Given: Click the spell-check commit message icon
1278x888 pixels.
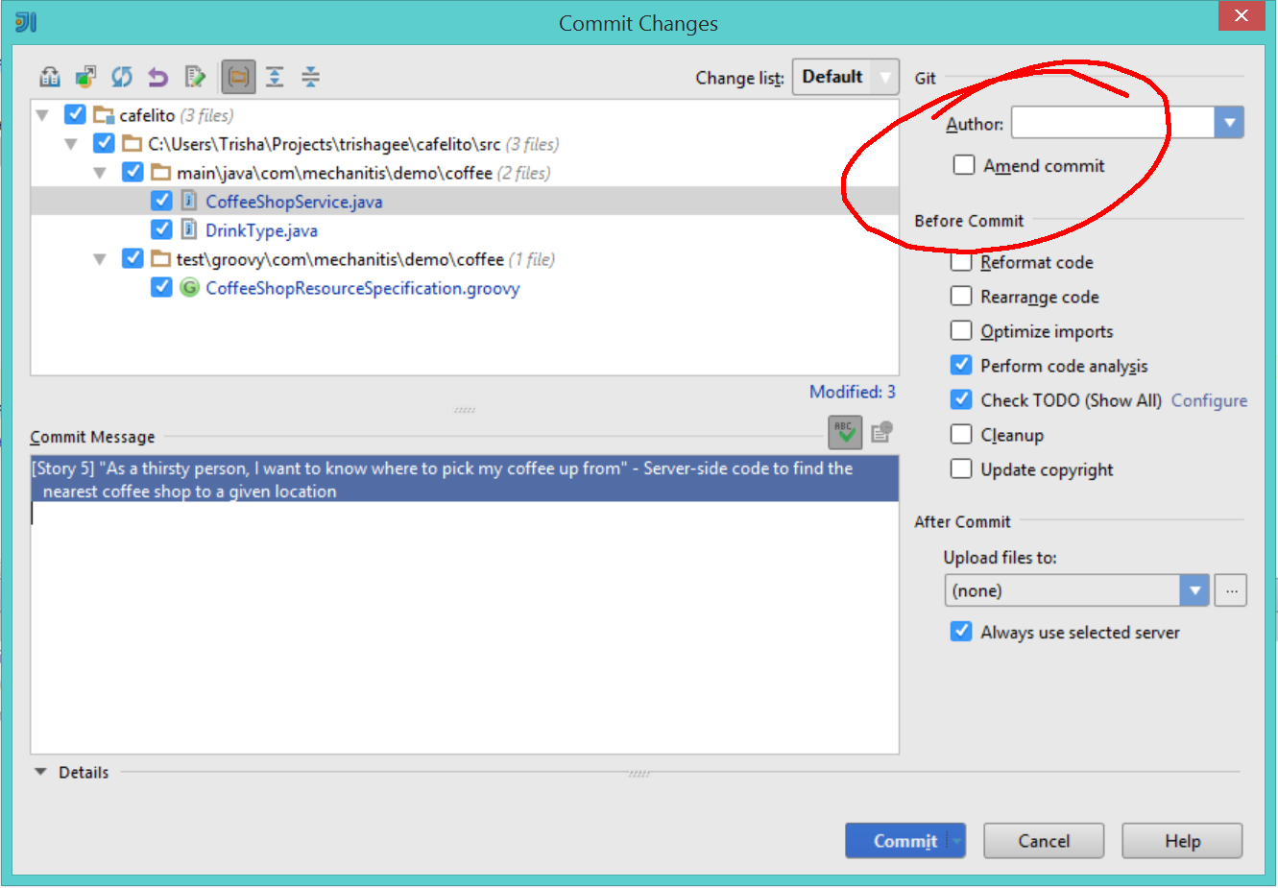Looking at the screenshot, I should [x=845, y=432].
